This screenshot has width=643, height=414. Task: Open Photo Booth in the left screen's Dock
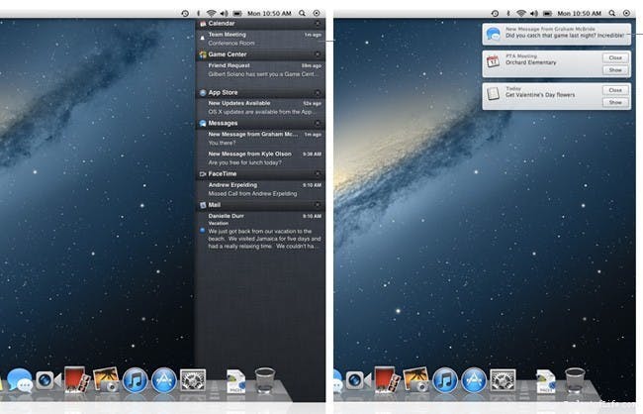[77, 379]
